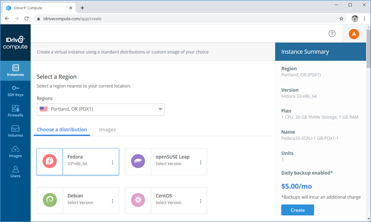Go to Firewalls in the sidebar
Screen dimensions: 371x222
(15, 111)
